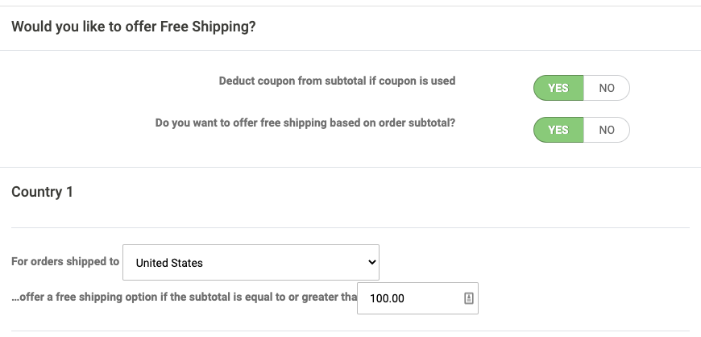The width and height of the screenshot is (701, 337).
Task: Click the 'Would you like to offer Free Shipping?' heading
Action: [133, 27]
